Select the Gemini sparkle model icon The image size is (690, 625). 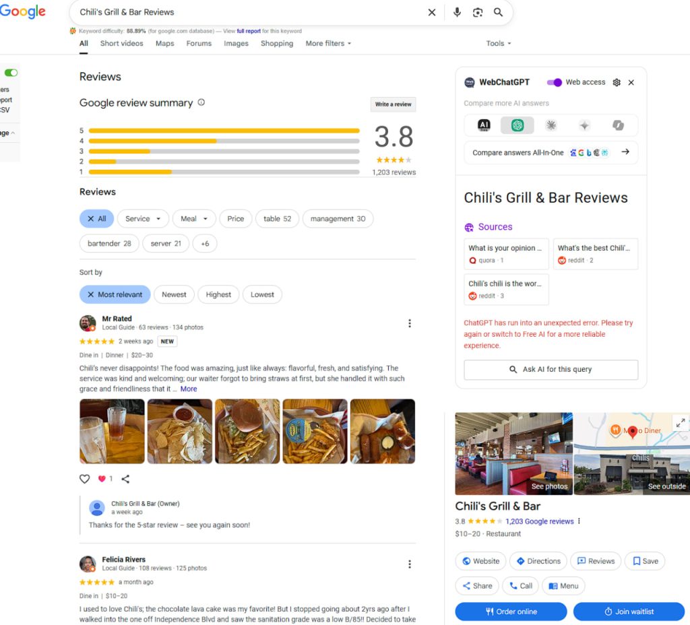[x=584, y=125]
